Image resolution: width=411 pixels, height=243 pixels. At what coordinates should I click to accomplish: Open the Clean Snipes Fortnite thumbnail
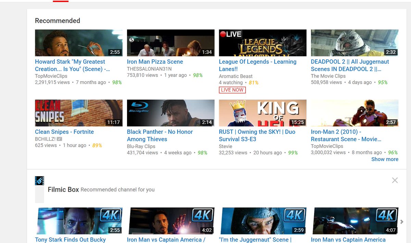point(79,113)
